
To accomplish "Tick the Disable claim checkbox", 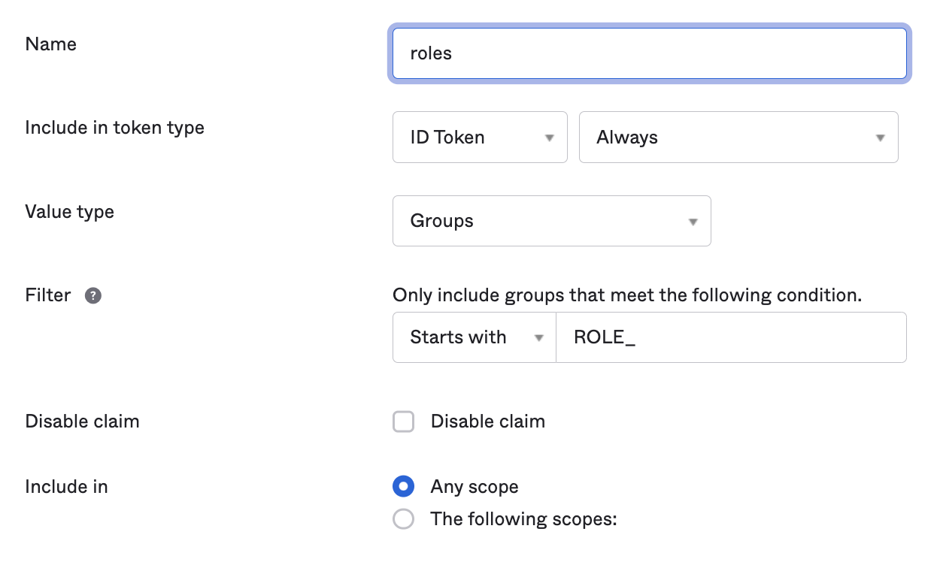I will pyautogui.click(x=404, y=421).
